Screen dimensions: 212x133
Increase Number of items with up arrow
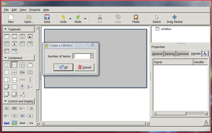click(x=92, y=55)
